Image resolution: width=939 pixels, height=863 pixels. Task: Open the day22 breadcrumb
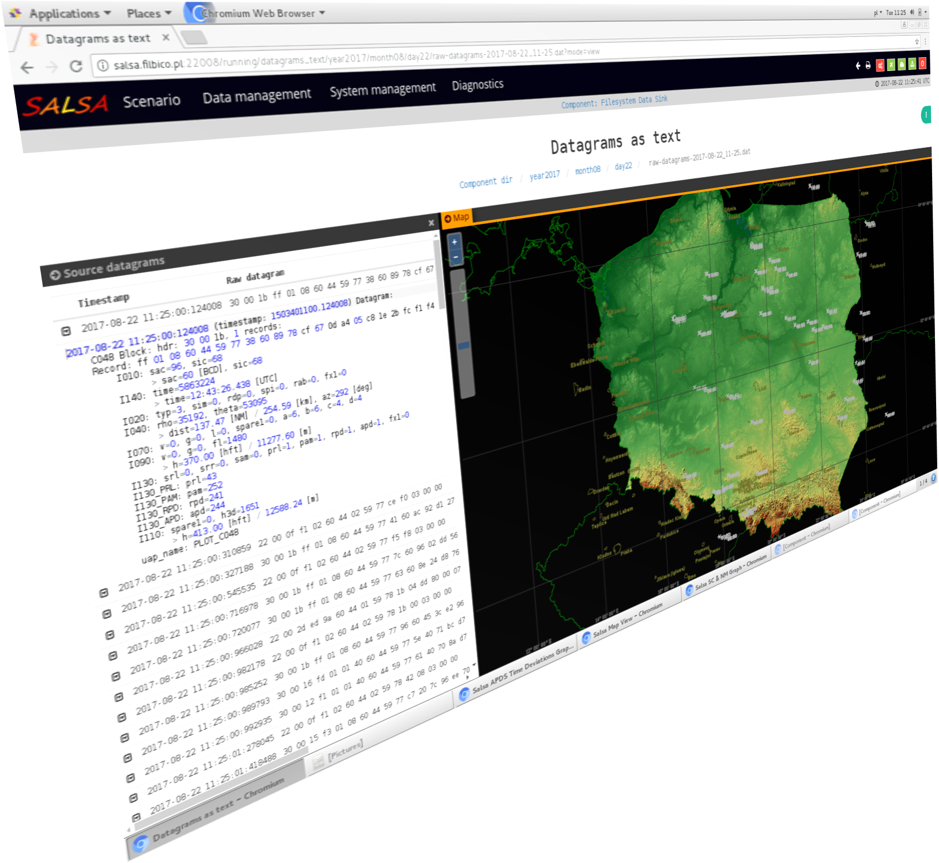tap(623, 166)
